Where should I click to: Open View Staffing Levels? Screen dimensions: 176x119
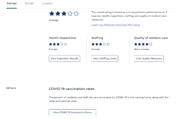[105, 59]
